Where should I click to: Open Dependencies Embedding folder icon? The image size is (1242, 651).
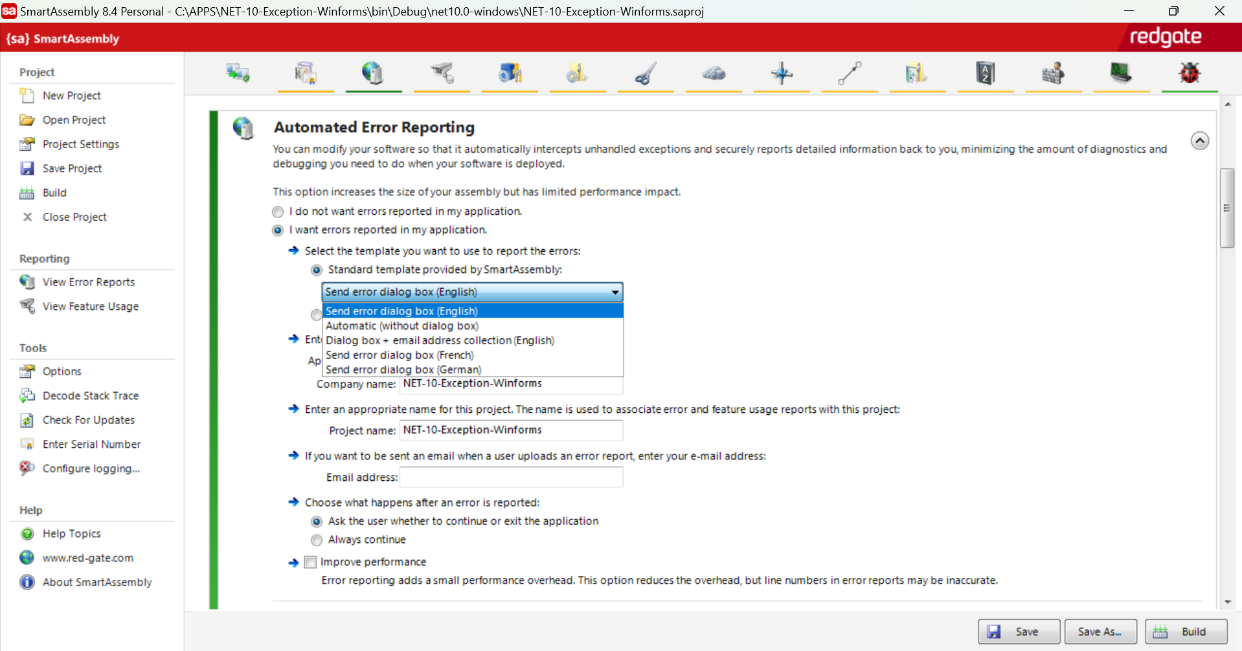[578, 73]
